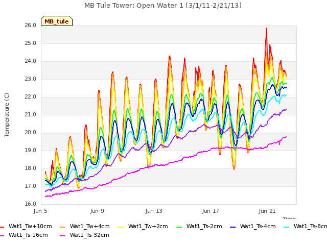
Task: Click the 20.0 y-axis tick label
Action: (31, 133)
